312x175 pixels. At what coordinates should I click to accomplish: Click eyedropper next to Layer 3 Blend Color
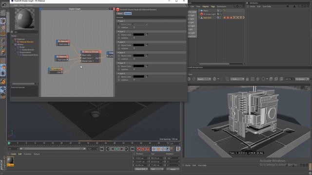[x=147, y=45]
